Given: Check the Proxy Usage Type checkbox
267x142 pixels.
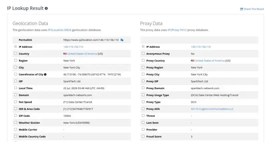Looking at the screenshot, I should [x=143, y=95].
